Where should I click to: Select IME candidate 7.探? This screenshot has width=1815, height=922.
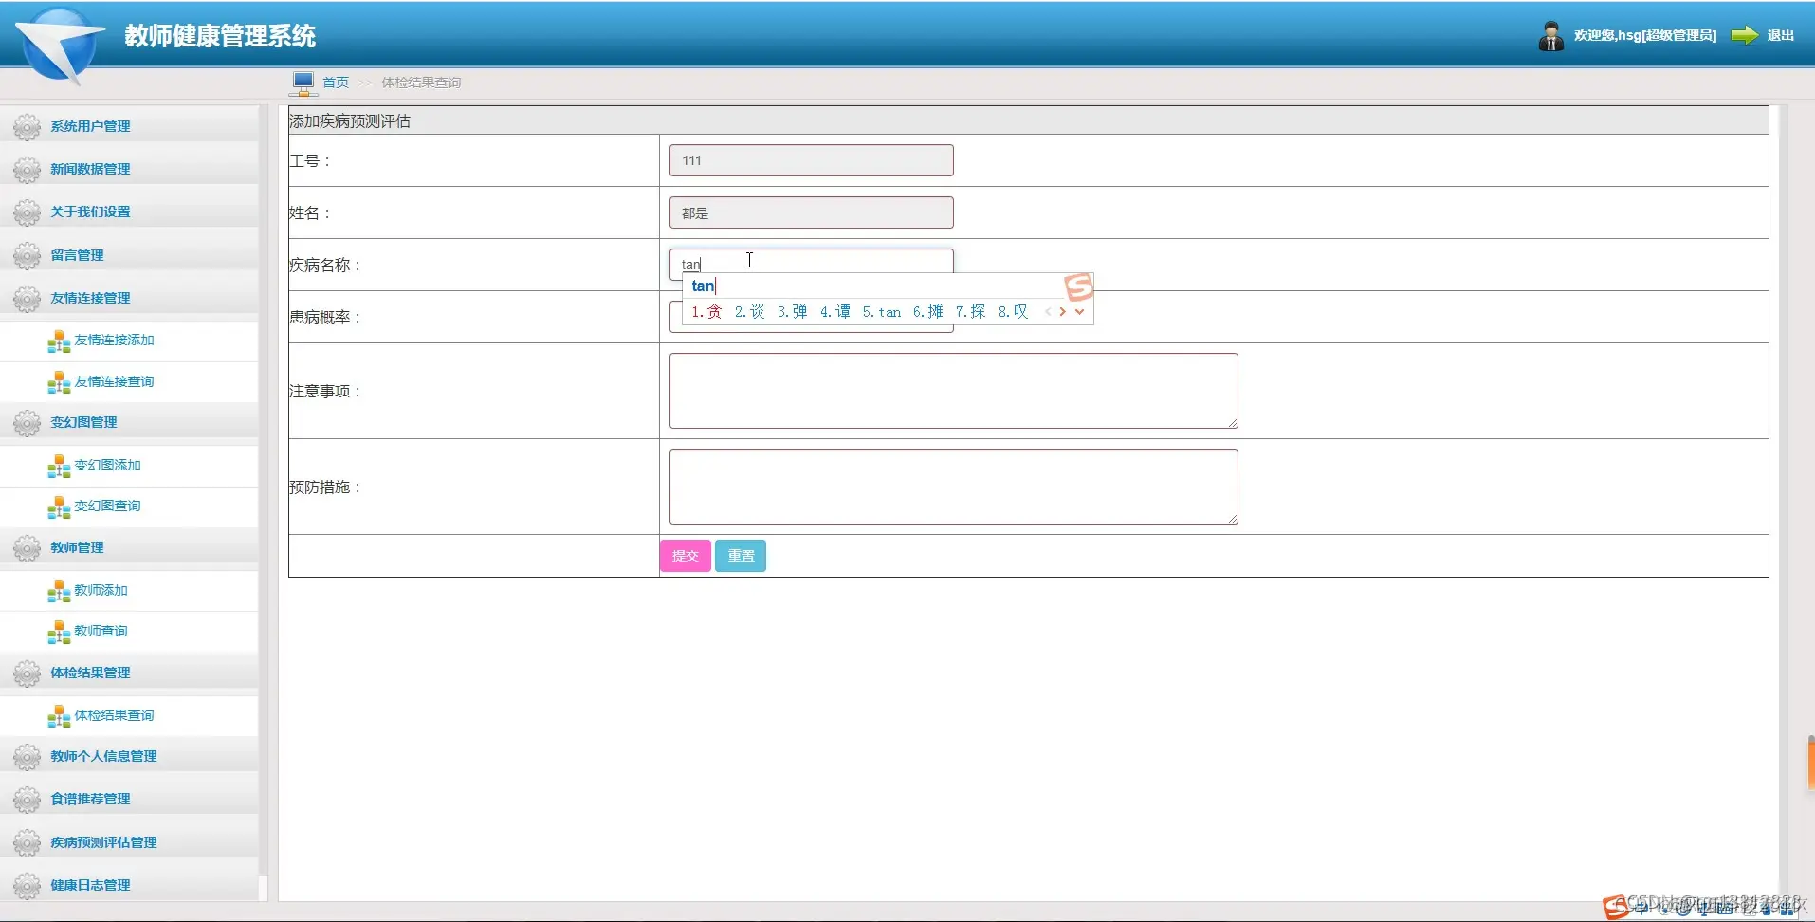click(x=970, y=312)
